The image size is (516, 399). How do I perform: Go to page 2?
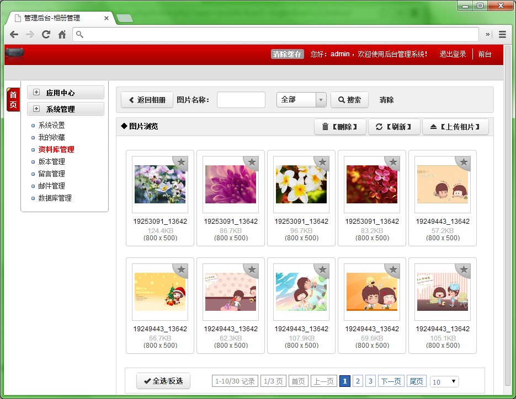pos(358,381)
